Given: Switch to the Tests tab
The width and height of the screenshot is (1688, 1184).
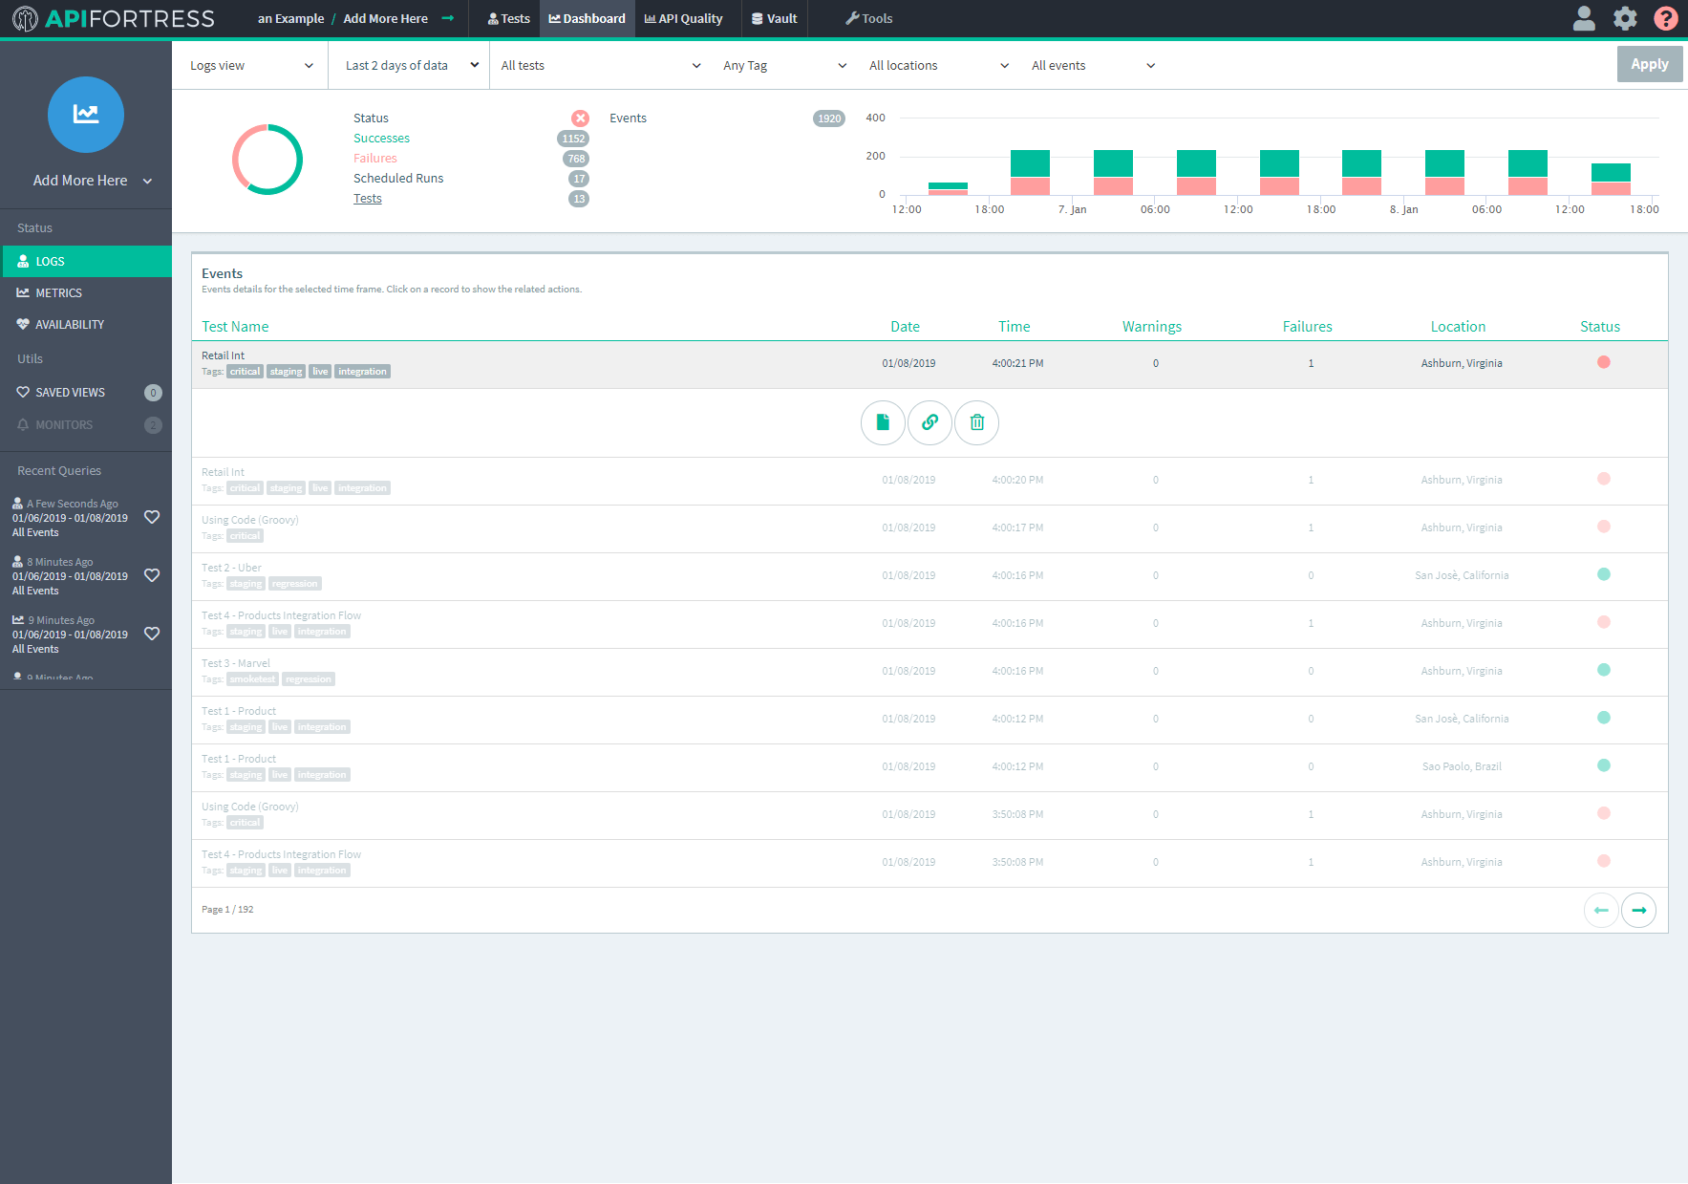Looking at the screenshot, I should tap(508, 18).
